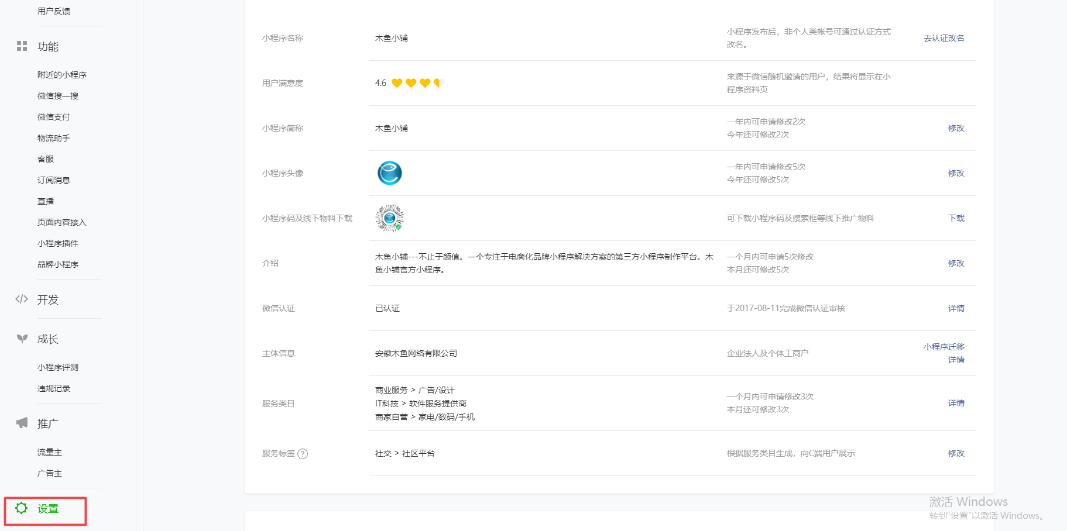Select IT科技 > 软件服务提供商 category text
This screenshot has height=531, width=1067.
point(421,404)
